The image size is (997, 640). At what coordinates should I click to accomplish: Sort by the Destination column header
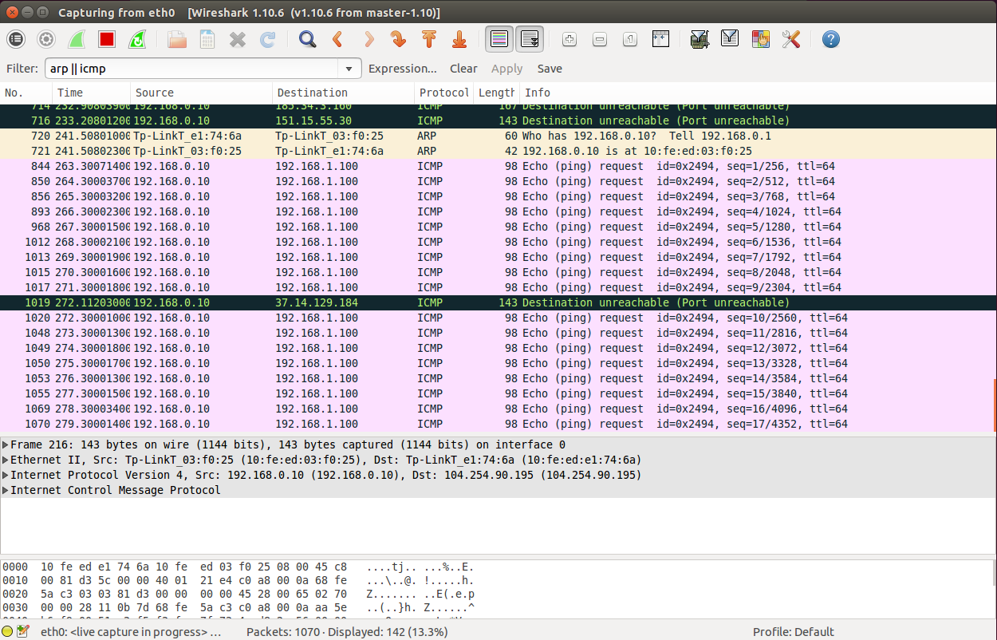[344, 93]
